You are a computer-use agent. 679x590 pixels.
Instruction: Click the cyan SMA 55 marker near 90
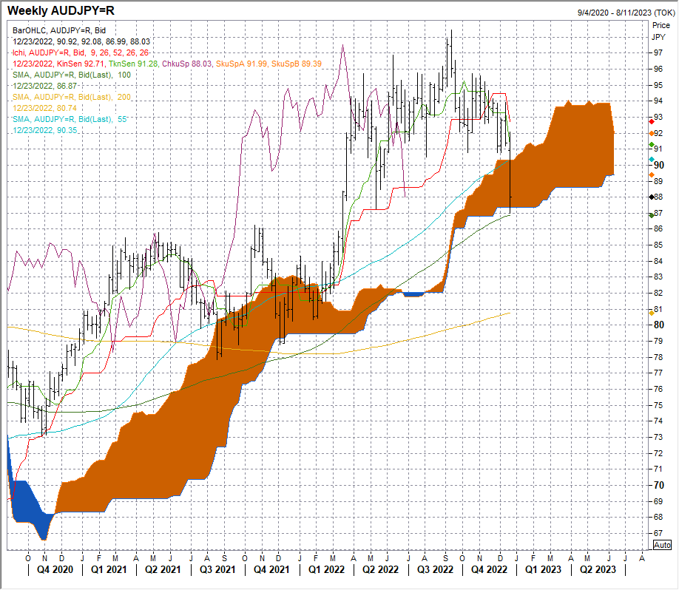(652, 160)
